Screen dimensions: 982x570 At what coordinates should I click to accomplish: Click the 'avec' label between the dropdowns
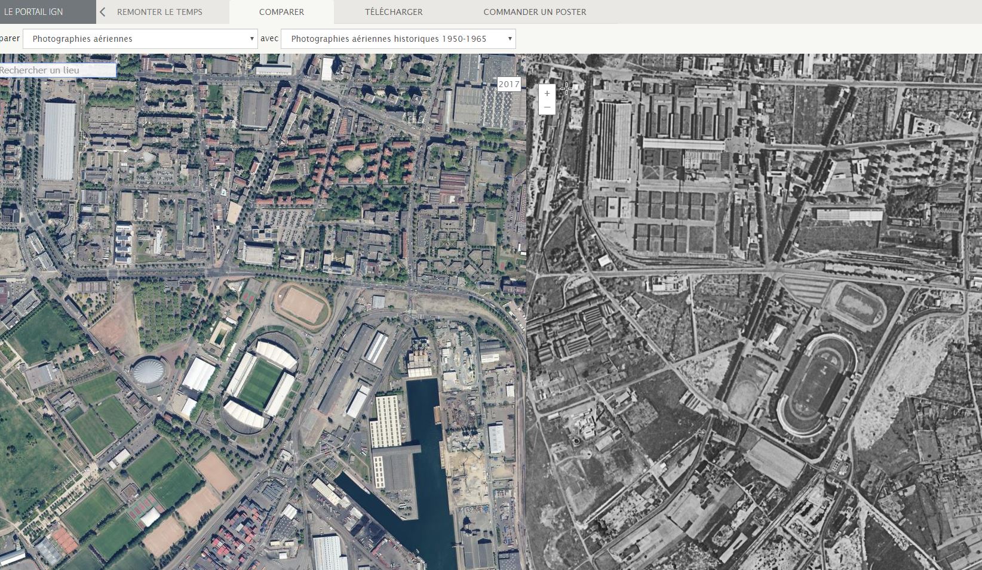click(269, 39)
